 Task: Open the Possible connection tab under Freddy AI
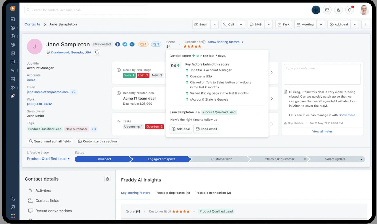tap(213, 193)
